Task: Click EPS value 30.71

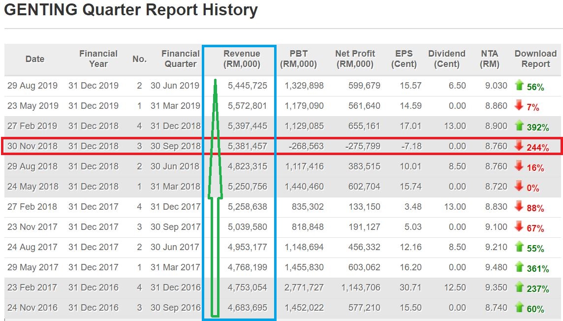Action: (411, 287)
